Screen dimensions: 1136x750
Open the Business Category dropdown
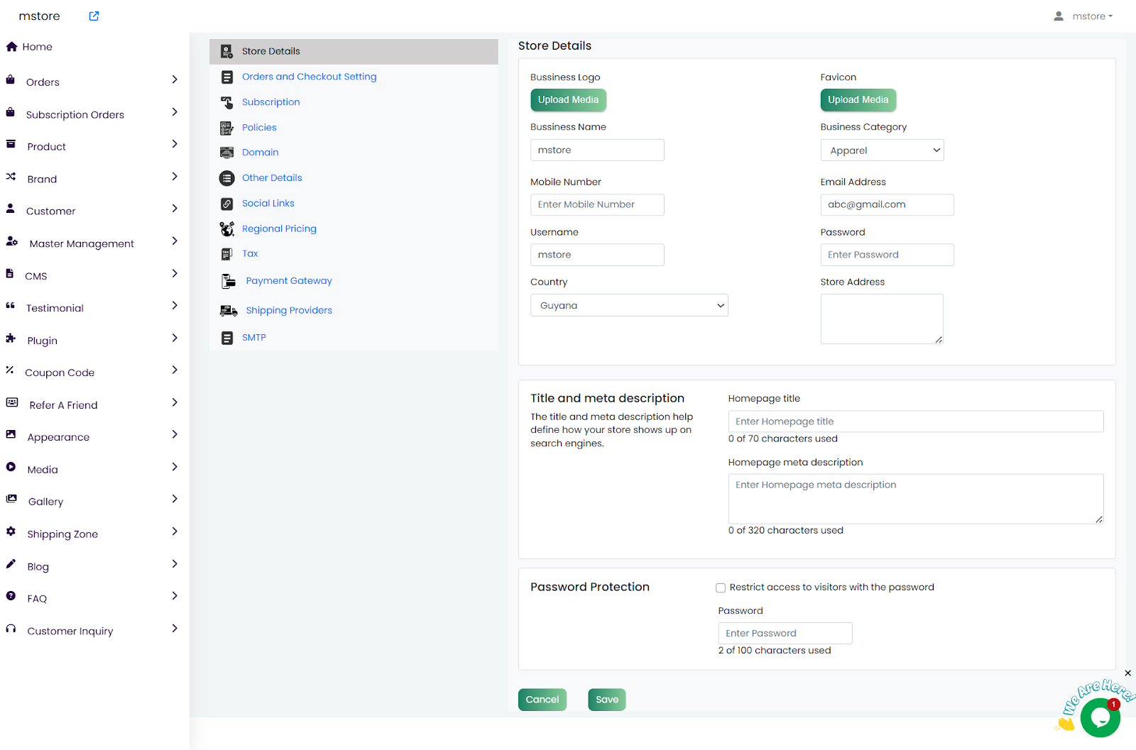click(882, 150)
